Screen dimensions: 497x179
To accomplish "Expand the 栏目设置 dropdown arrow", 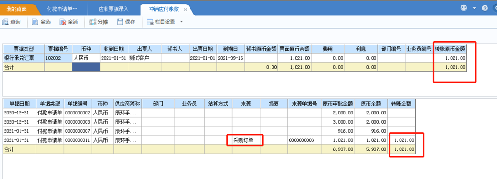I will point(181,22).
